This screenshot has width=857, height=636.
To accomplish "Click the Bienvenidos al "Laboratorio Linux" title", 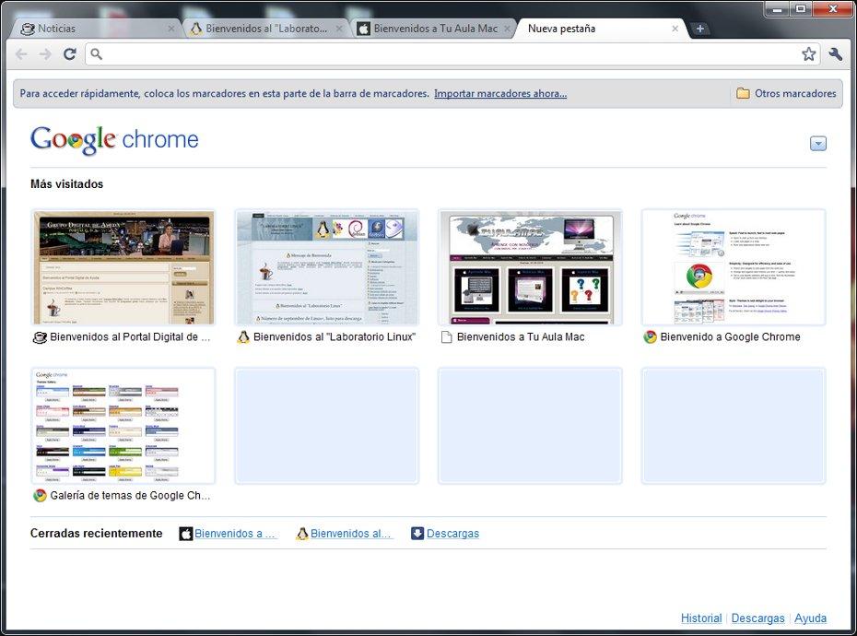I will [335, 336].
